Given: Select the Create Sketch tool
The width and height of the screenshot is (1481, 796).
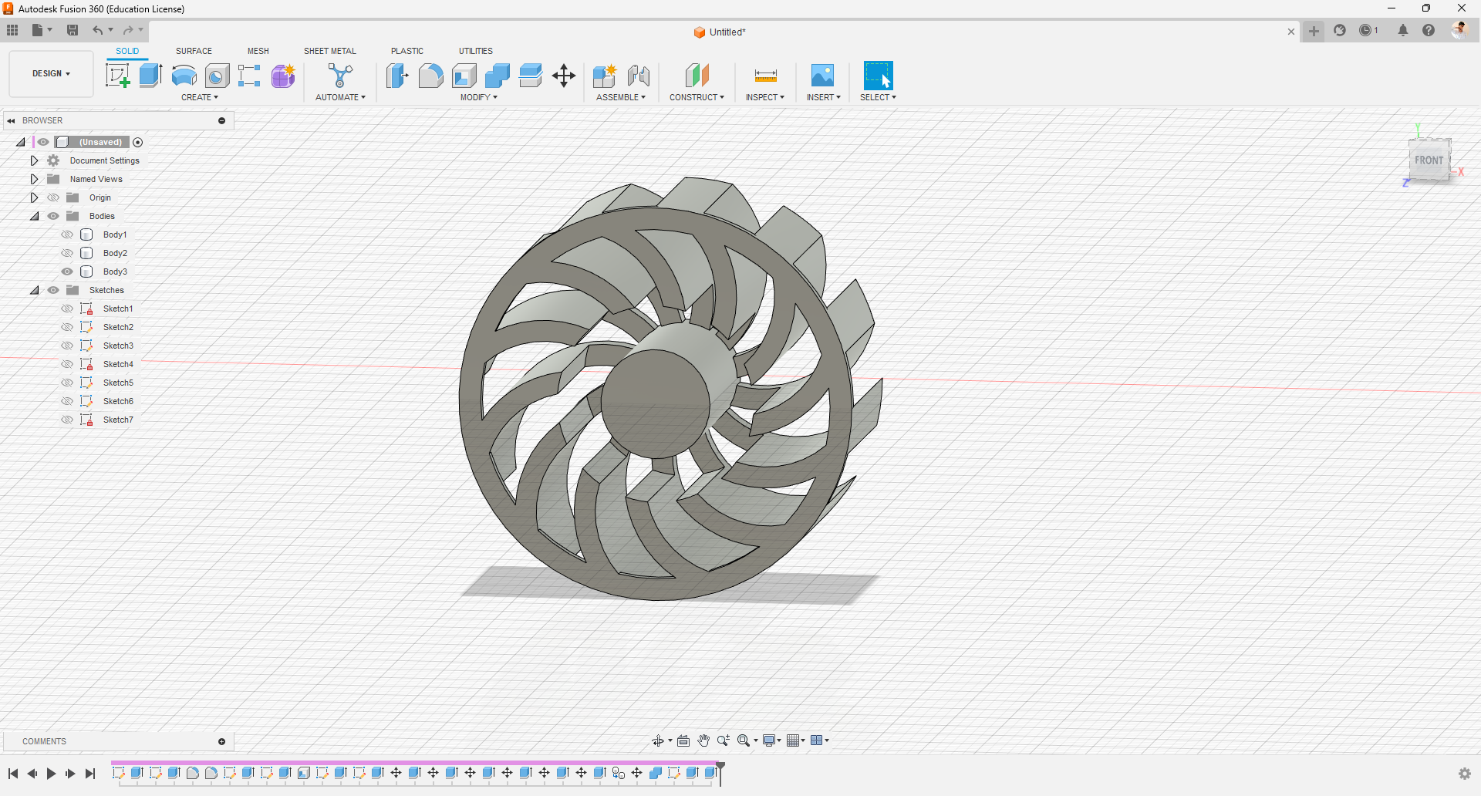Looking at the screenshot, I should pos(117,76).
